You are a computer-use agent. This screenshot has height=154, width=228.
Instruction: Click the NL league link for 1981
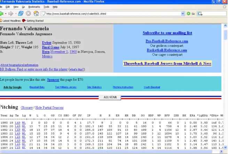(x=24, y=127)
